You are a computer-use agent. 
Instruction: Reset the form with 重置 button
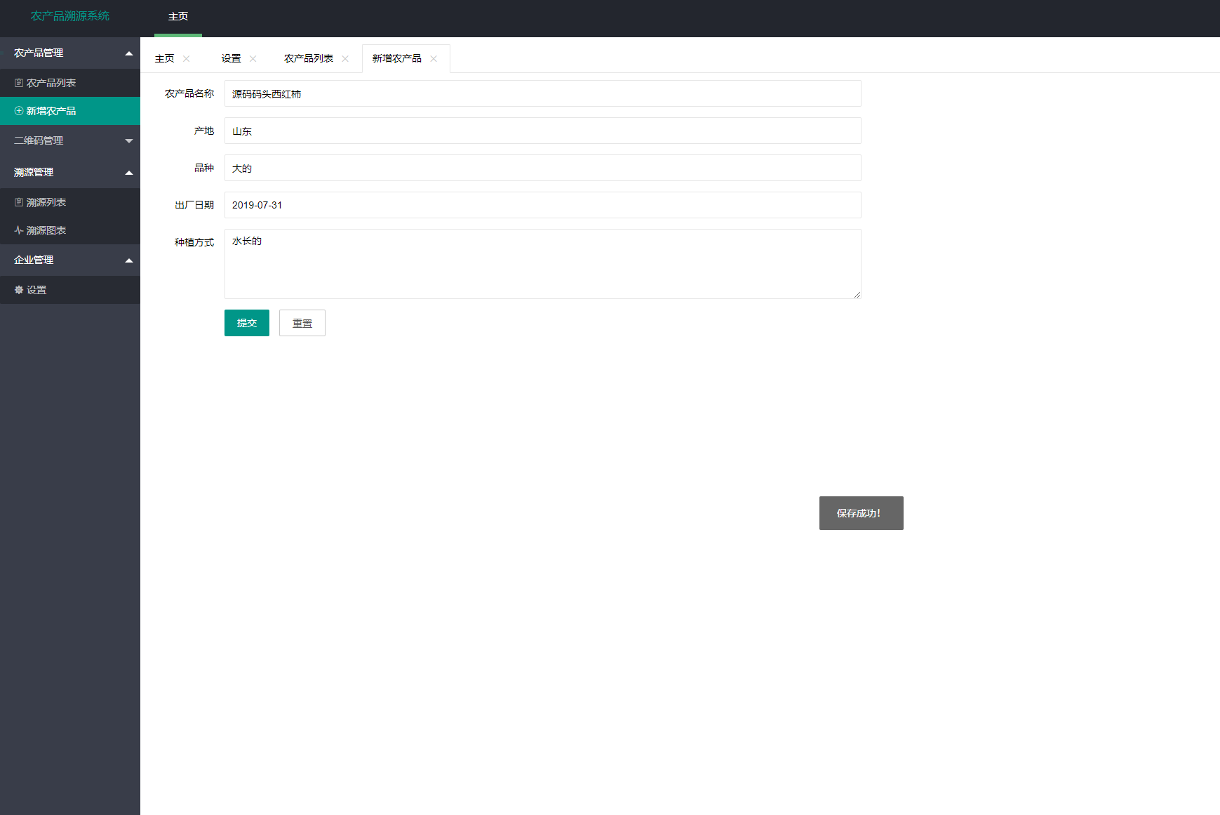tap(302, 323)
